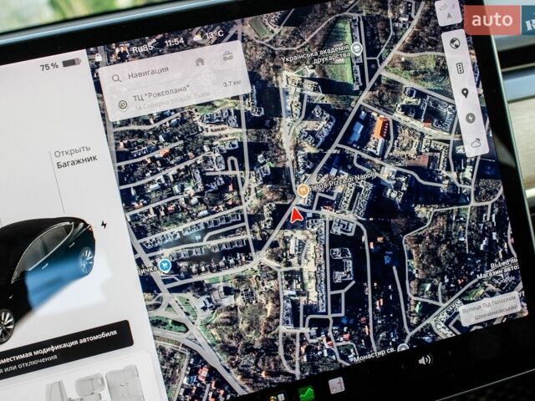Tap the 75 % battery indicator
Image resolution: width=535 pixels, height=401 pixels.
(x=61, y=65)
